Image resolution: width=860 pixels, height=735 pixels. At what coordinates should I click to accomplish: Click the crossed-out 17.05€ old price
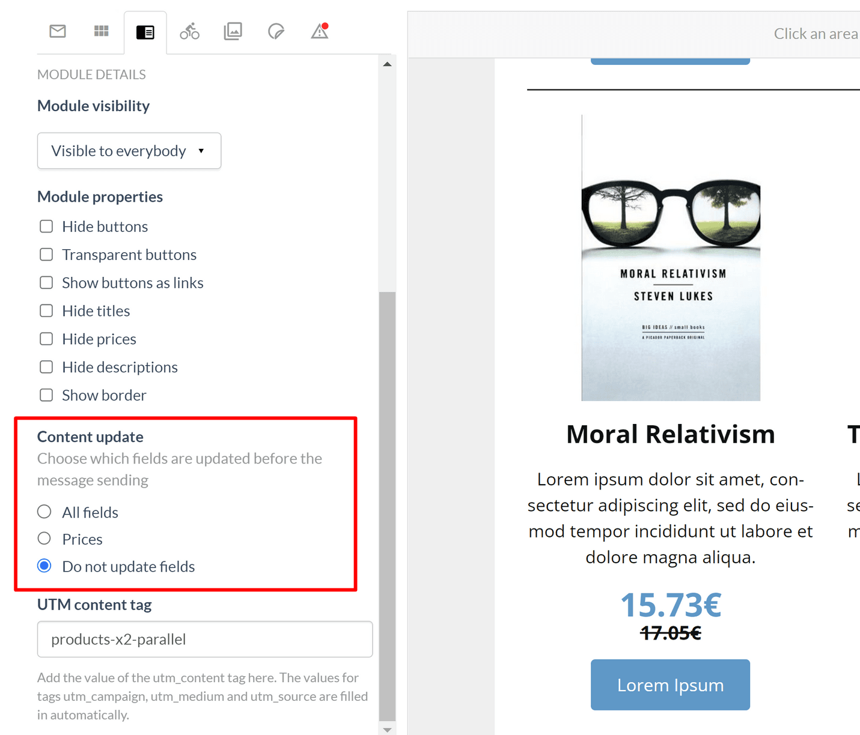click(x=671, y=633)
